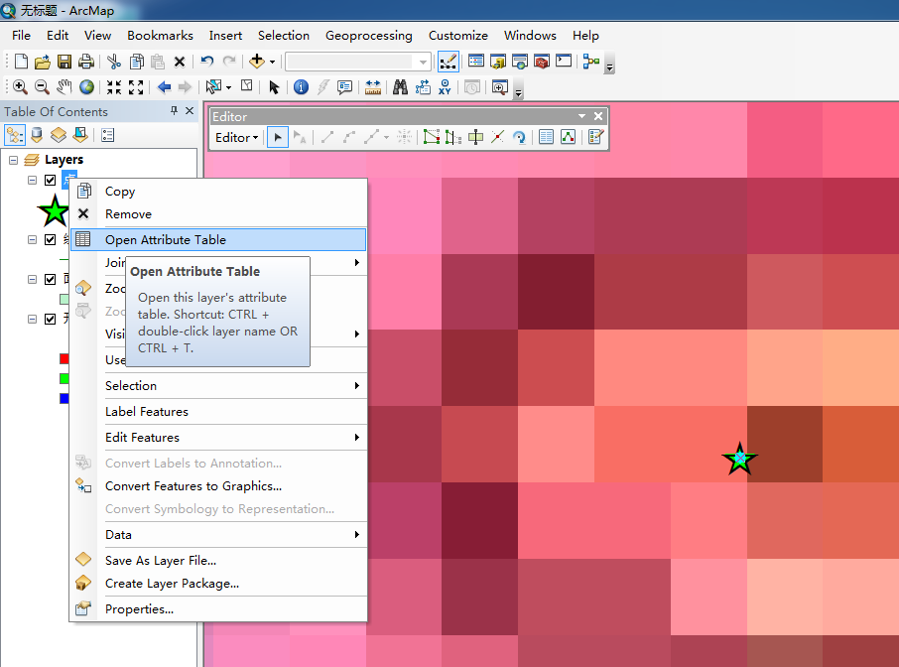Toggle visibility of the fourth layer checkbox

[51, 319]
